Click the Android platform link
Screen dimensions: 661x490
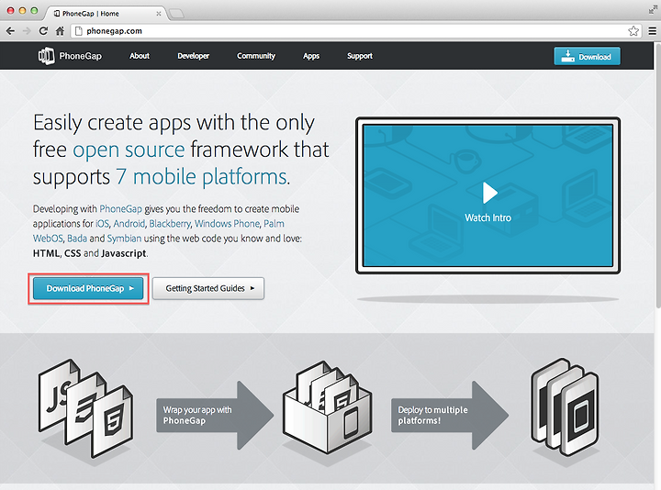(x=129, y=224)
